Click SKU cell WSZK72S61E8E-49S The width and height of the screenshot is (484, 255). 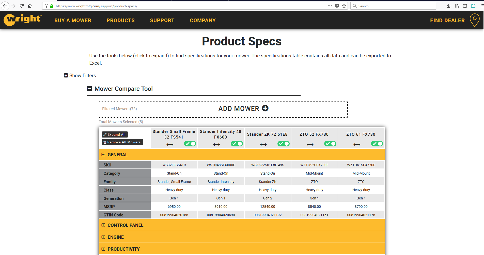268,165
